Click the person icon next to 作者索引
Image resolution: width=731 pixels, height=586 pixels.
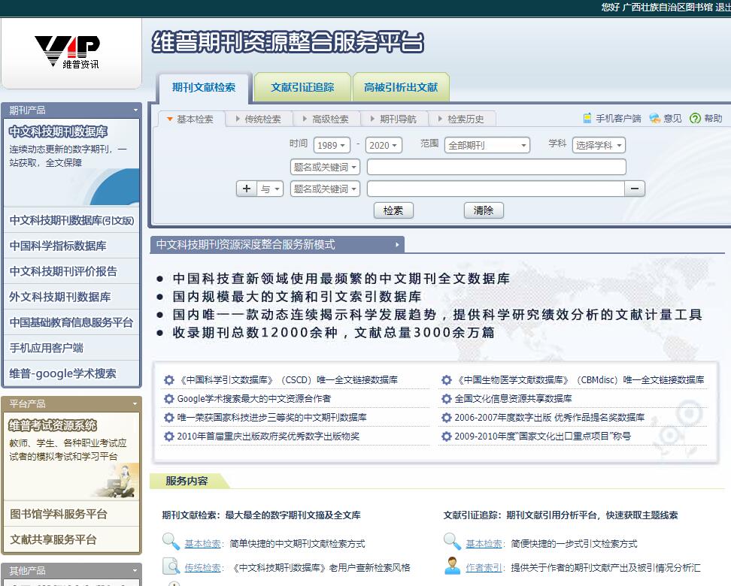point(452,566)
